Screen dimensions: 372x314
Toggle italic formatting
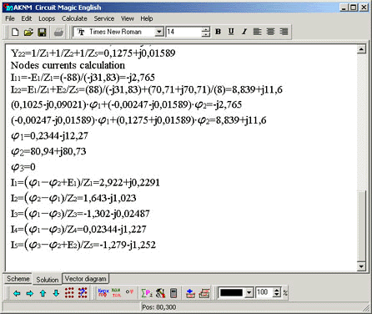click(244, 32)
